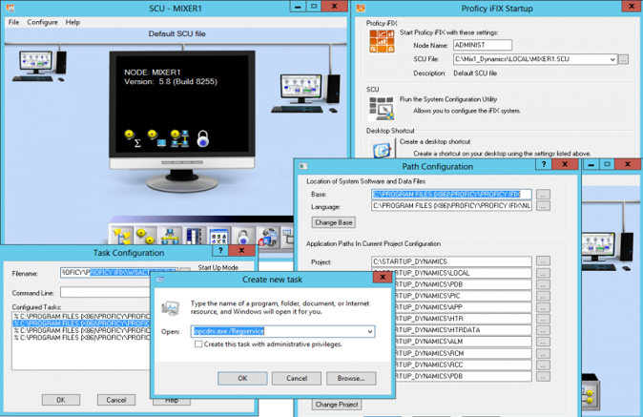
Task: Click the alarm bell with sigma icon on the monitor
Action: pyautogui.click(x=133, y=138)
